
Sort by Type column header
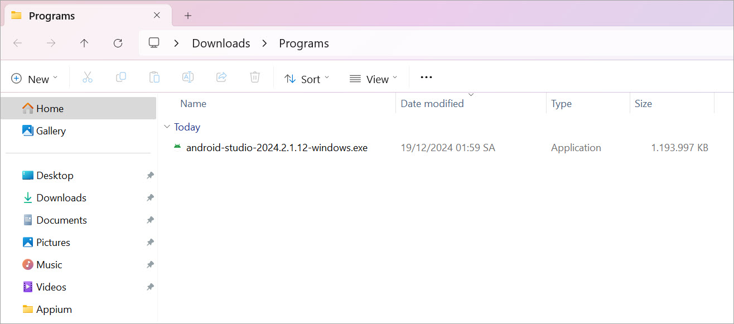pos(561,104)
